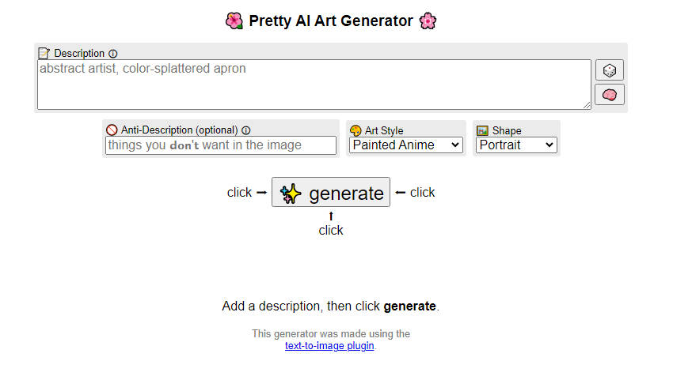This screenshot has width=673, height=376.
Task: Focus the Description text area
Action: [314, 85]
